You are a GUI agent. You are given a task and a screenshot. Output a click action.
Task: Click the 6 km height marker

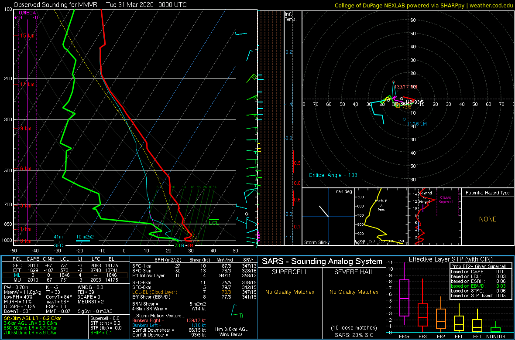(x=25, y=168)
